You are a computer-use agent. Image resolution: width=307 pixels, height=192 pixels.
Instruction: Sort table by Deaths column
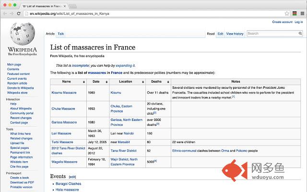[x=168, y=82]
